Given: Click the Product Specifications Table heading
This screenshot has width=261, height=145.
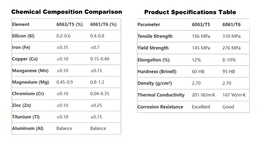Looking at the screenshot, I should coord(190,12).
